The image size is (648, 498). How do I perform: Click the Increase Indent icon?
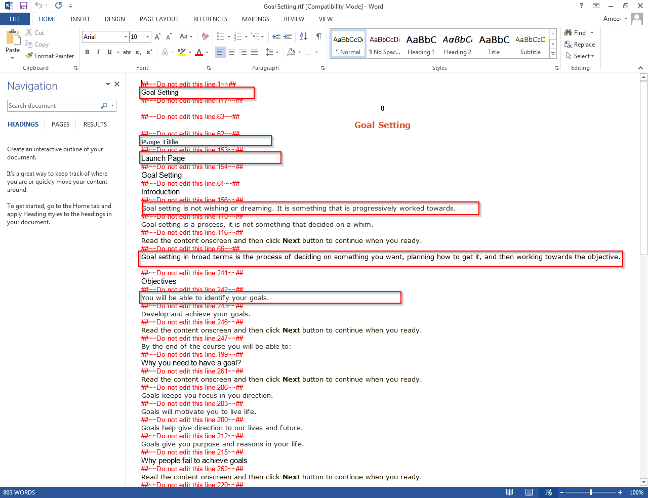point(288,36)
